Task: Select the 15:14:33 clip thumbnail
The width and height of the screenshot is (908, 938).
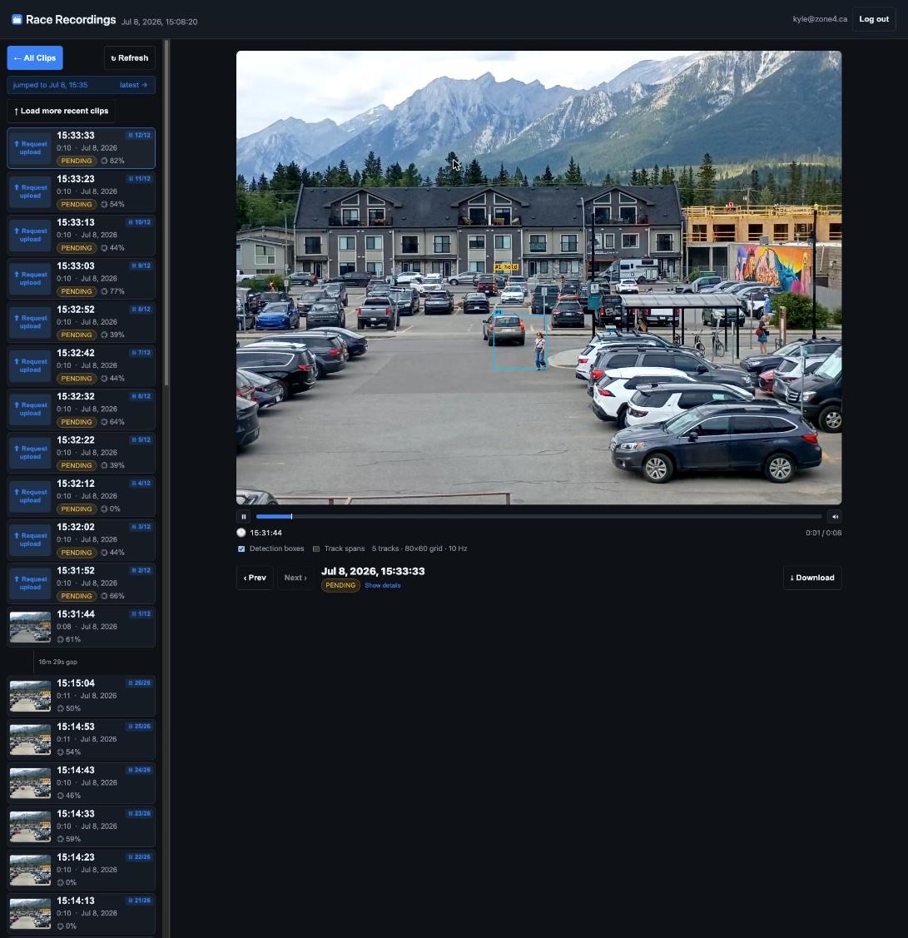Action: (x=31, y=826)
